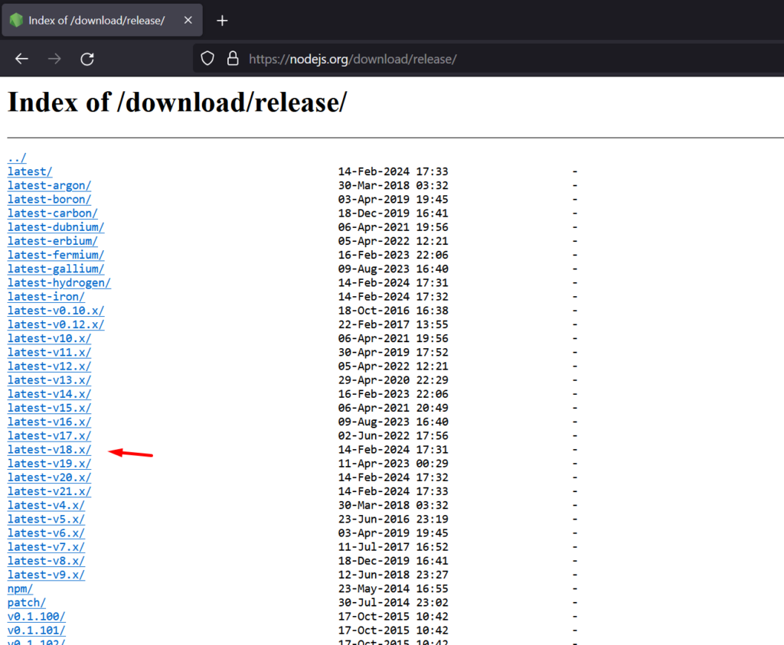
Task: Open the latest-fermium/ link
Action: 56,255
